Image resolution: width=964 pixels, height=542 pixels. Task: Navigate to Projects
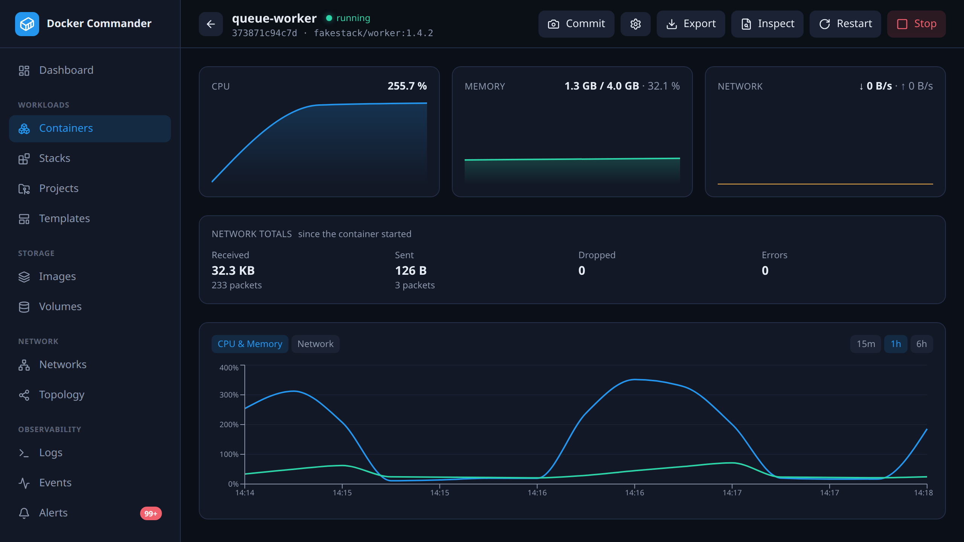click(x=90, y=189)
